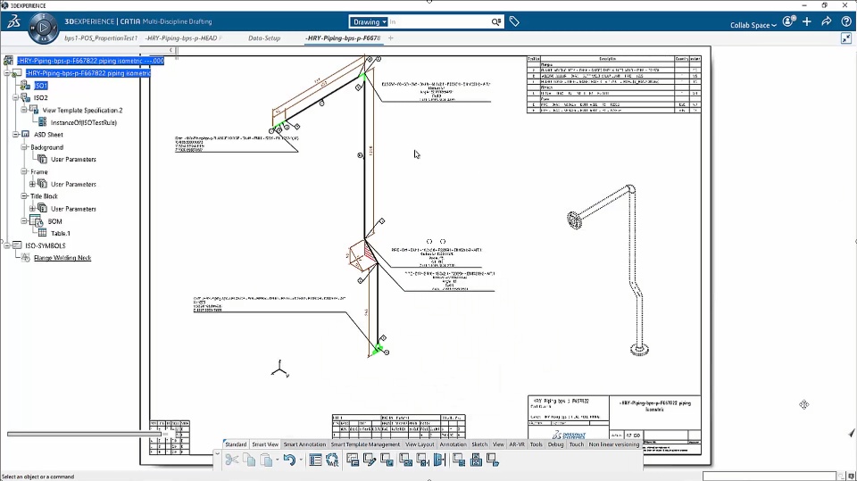Open the Drawing search filter dropdown
The height and width of the screenshot is (481, 857).
tap(369, 21)
